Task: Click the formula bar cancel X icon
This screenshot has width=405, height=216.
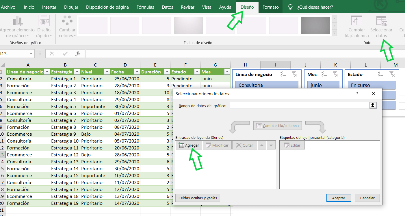Action: [x=52, y=54]
